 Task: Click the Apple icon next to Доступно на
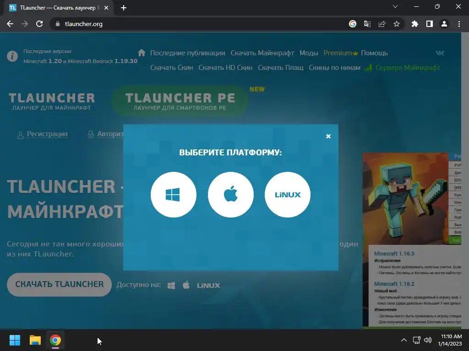[186, 285]
